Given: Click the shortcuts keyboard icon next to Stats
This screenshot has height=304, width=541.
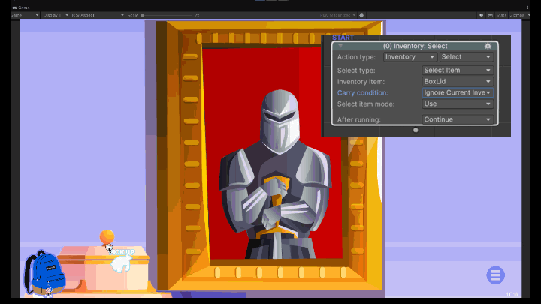Looking at the screenshot, I should tap(490, 15).
